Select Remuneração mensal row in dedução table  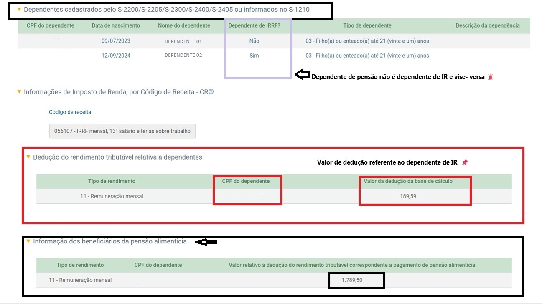274,196
